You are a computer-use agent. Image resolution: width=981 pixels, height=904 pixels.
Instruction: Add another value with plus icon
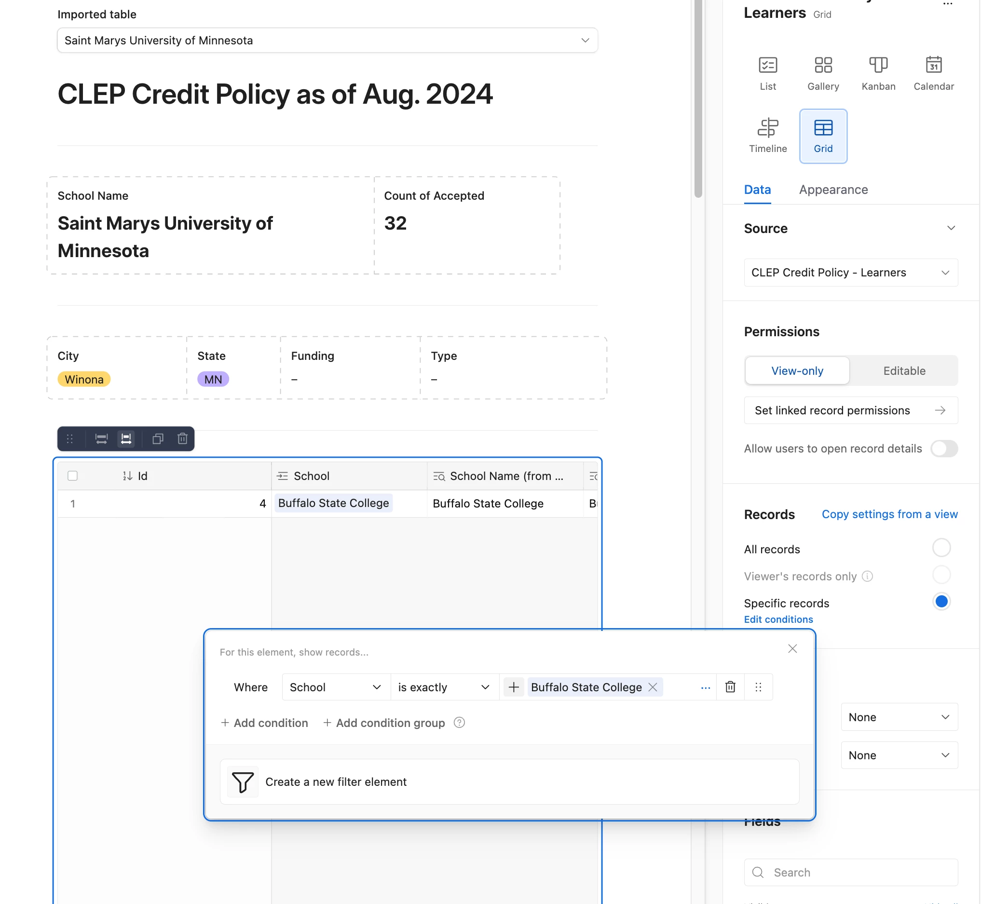(513, 687)
